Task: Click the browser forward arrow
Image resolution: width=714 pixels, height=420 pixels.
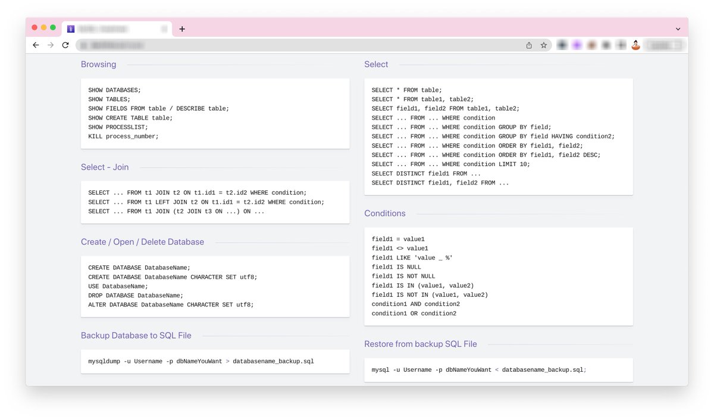Action: tap(51, 45)
